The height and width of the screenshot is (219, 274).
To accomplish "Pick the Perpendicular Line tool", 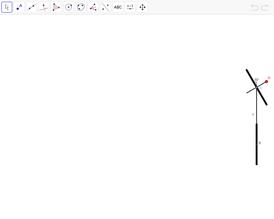I will click(x=44, y=7).
